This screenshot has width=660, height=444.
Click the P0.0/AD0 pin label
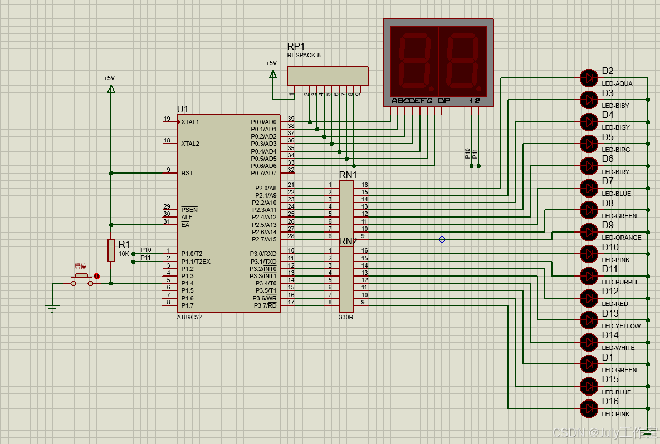click(x=263, y=122)
